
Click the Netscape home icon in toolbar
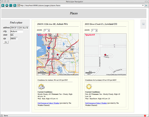7,5
